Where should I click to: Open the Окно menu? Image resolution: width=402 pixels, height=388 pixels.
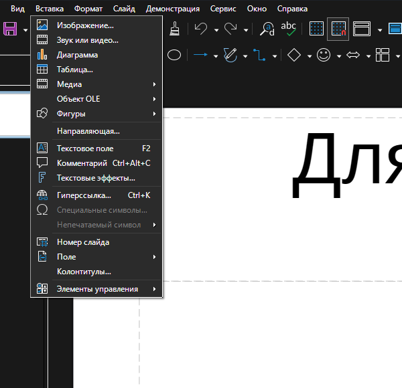[257, 9]
